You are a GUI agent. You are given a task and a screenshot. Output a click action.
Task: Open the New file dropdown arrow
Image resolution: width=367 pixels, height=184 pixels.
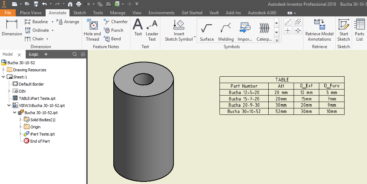pyautogui.click(x=21, y=4)
